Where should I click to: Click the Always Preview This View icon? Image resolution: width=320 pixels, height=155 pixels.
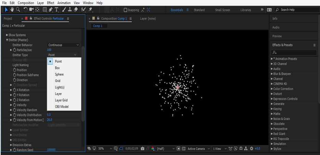click(x=89, y=149)
